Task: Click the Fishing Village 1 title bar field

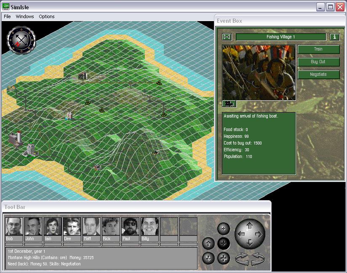Action: 280,37
